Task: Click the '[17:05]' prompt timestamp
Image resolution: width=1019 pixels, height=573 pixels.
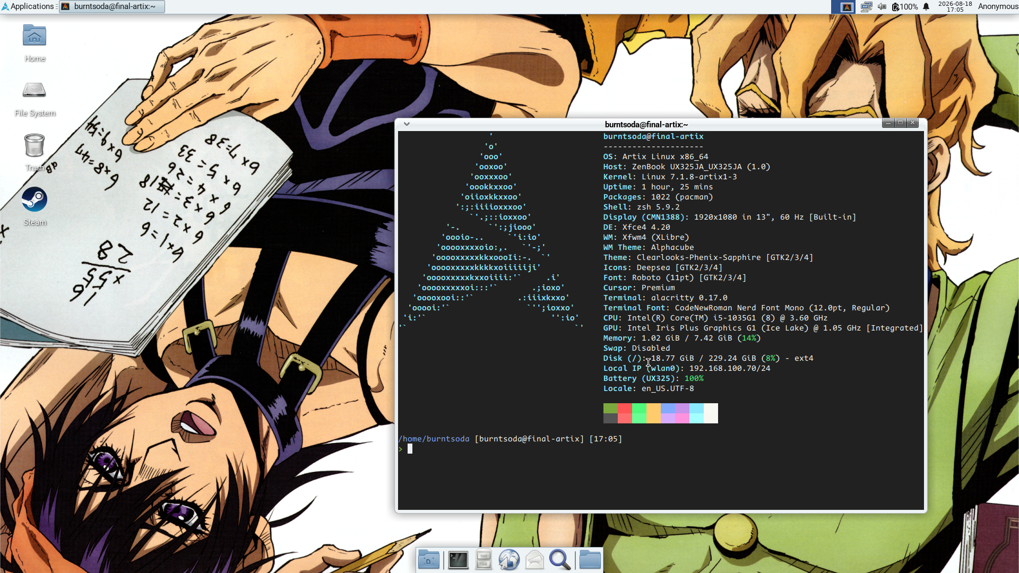Action: 606,439
